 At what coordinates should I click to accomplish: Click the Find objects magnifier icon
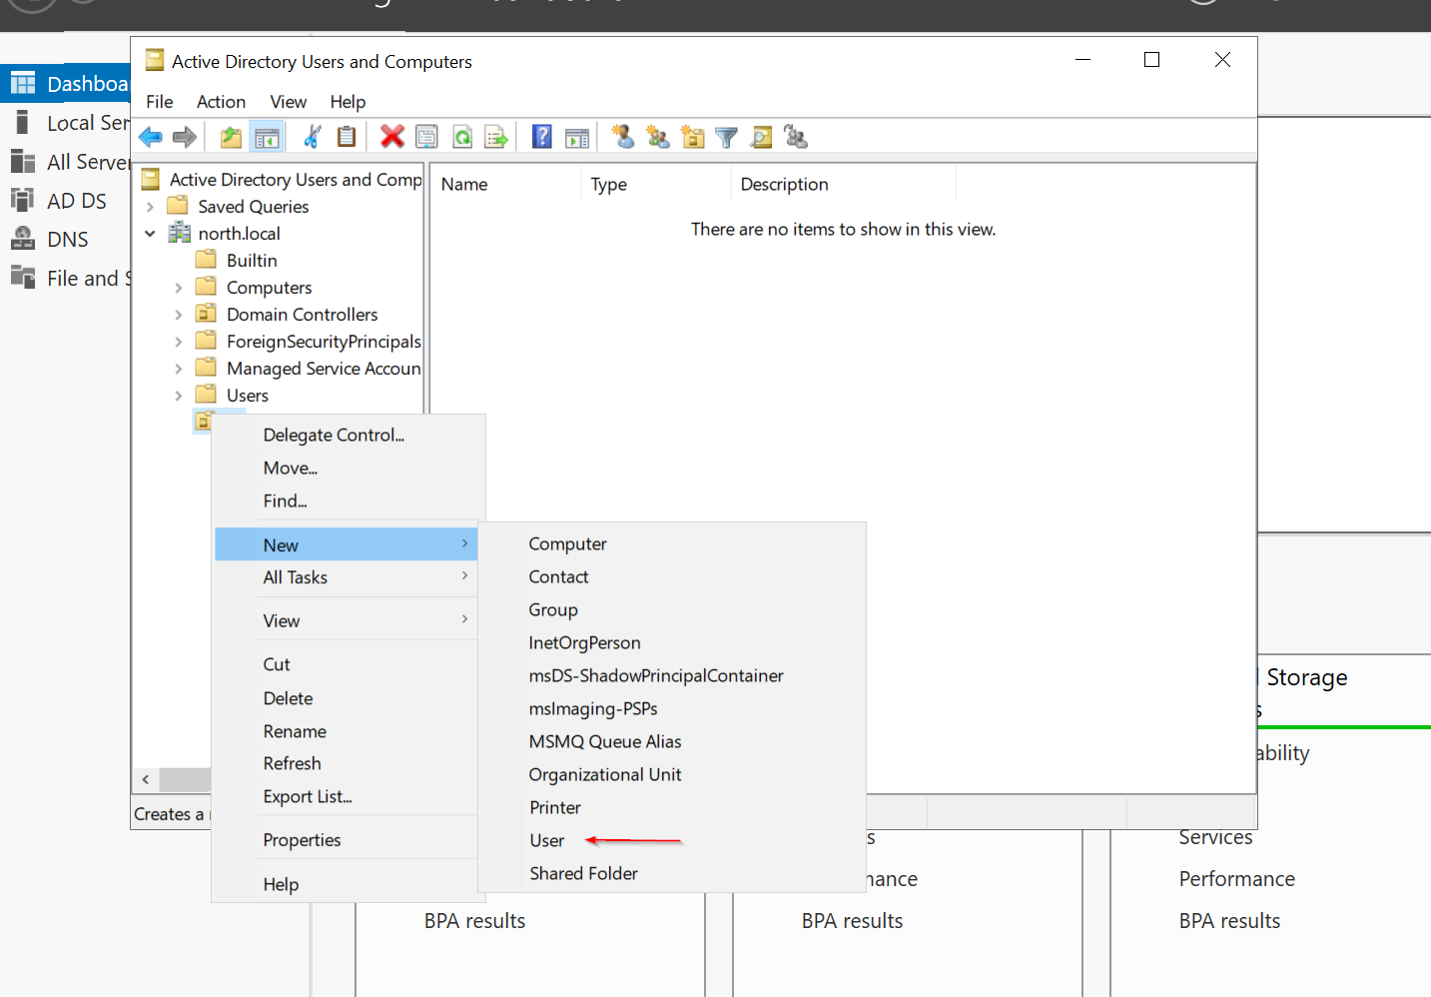pos(762,137)
